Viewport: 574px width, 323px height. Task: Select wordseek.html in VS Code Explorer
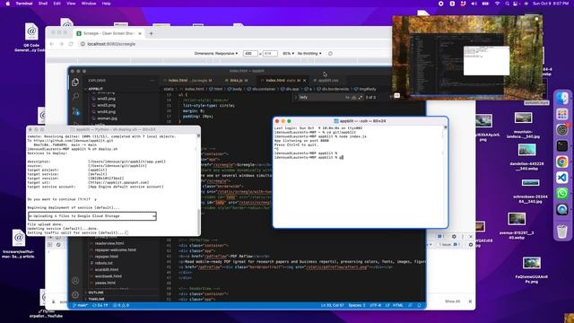point(108,276)
